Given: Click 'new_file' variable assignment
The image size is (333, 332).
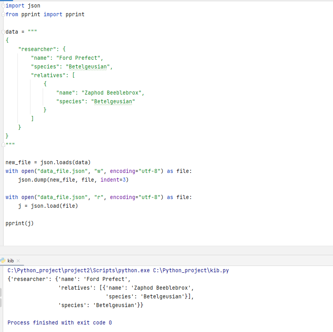Looking at the screenshot, I should click(x=18, y=162).
